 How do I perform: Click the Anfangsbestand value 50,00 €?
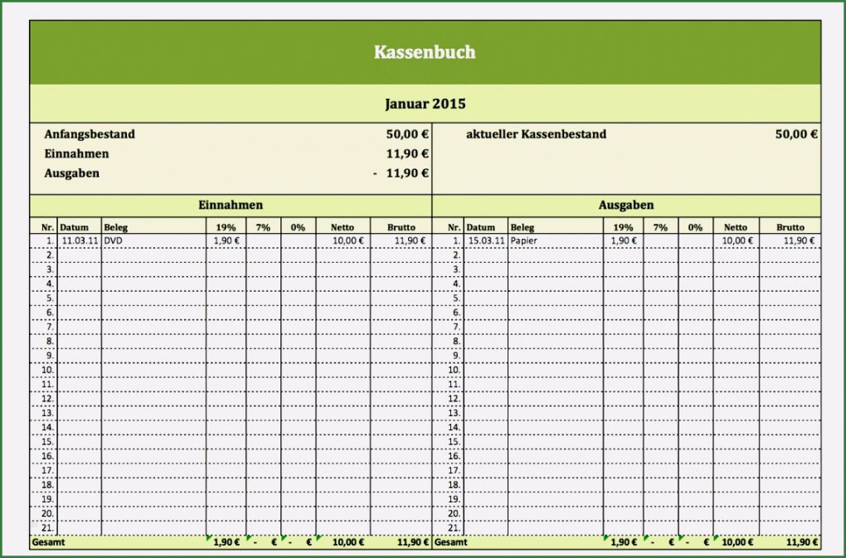click(407, 133)
